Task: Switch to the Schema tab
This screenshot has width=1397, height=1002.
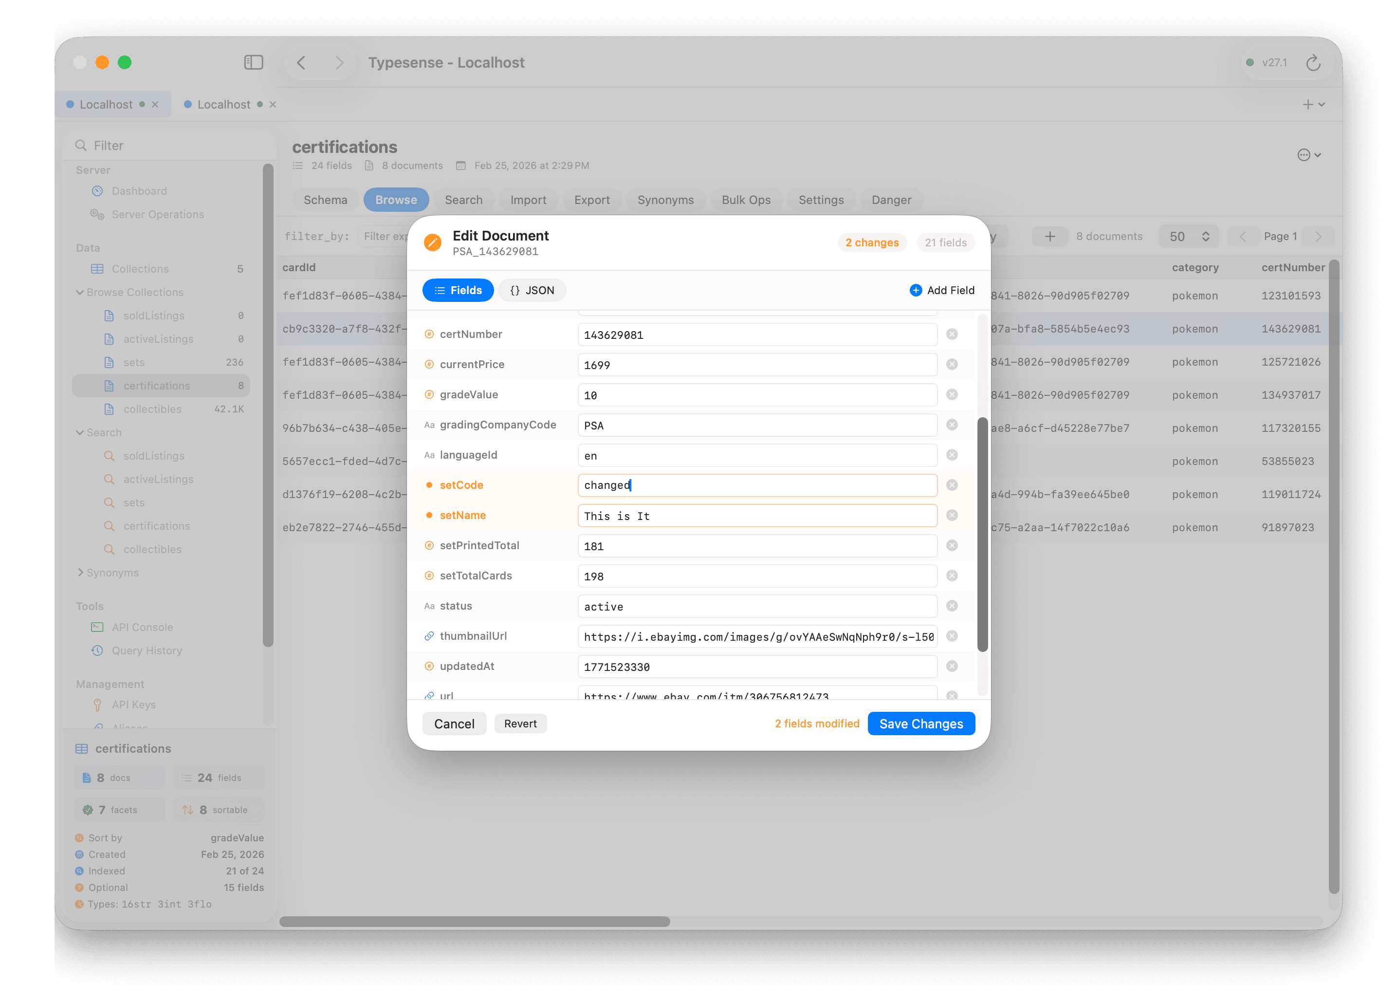Action: pyautogui.click(x=325, y=200)
